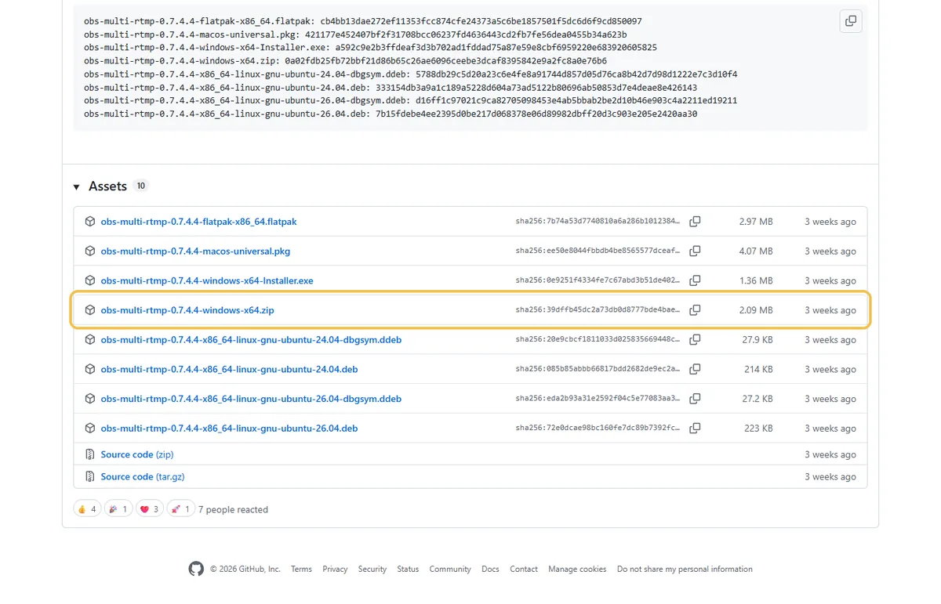
Task: Copy sha256 of ubuntu-24.04.deb asset
Action: (695, 369)
